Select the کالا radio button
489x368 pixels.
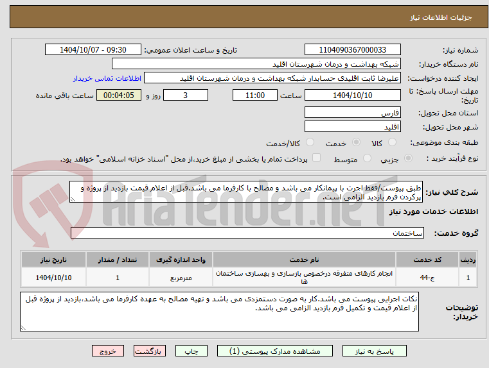coord(392,142)
